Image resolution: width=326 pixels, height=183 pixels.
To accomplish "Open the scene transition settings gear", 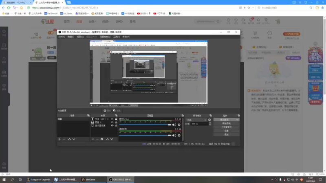I will (209, 120).
